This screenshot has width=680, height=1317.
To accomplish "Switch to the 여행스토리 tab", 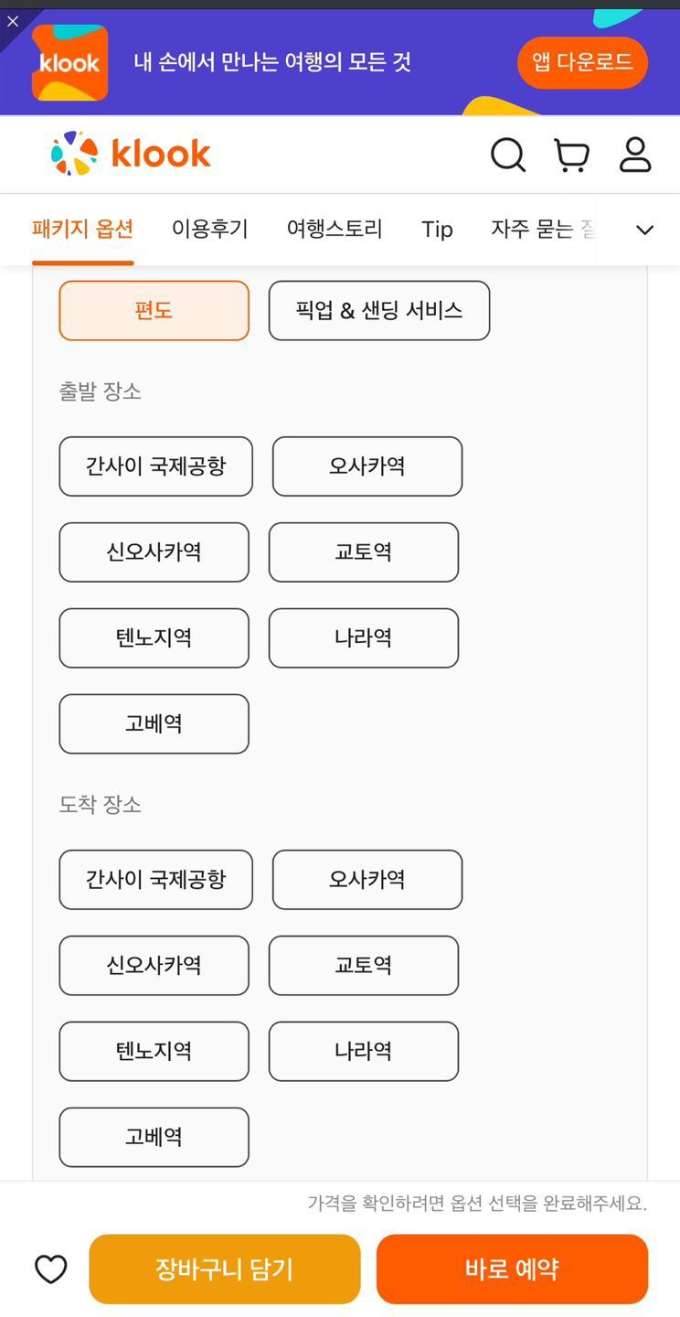I will (335, 229).
